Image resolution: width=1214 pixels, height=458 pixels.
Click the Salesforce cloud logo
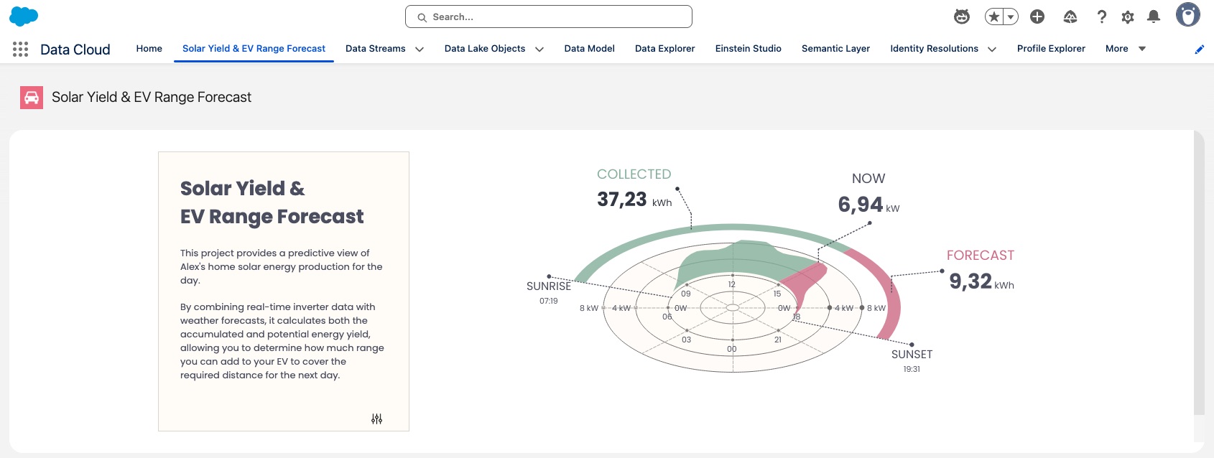[x=24, y=16]
